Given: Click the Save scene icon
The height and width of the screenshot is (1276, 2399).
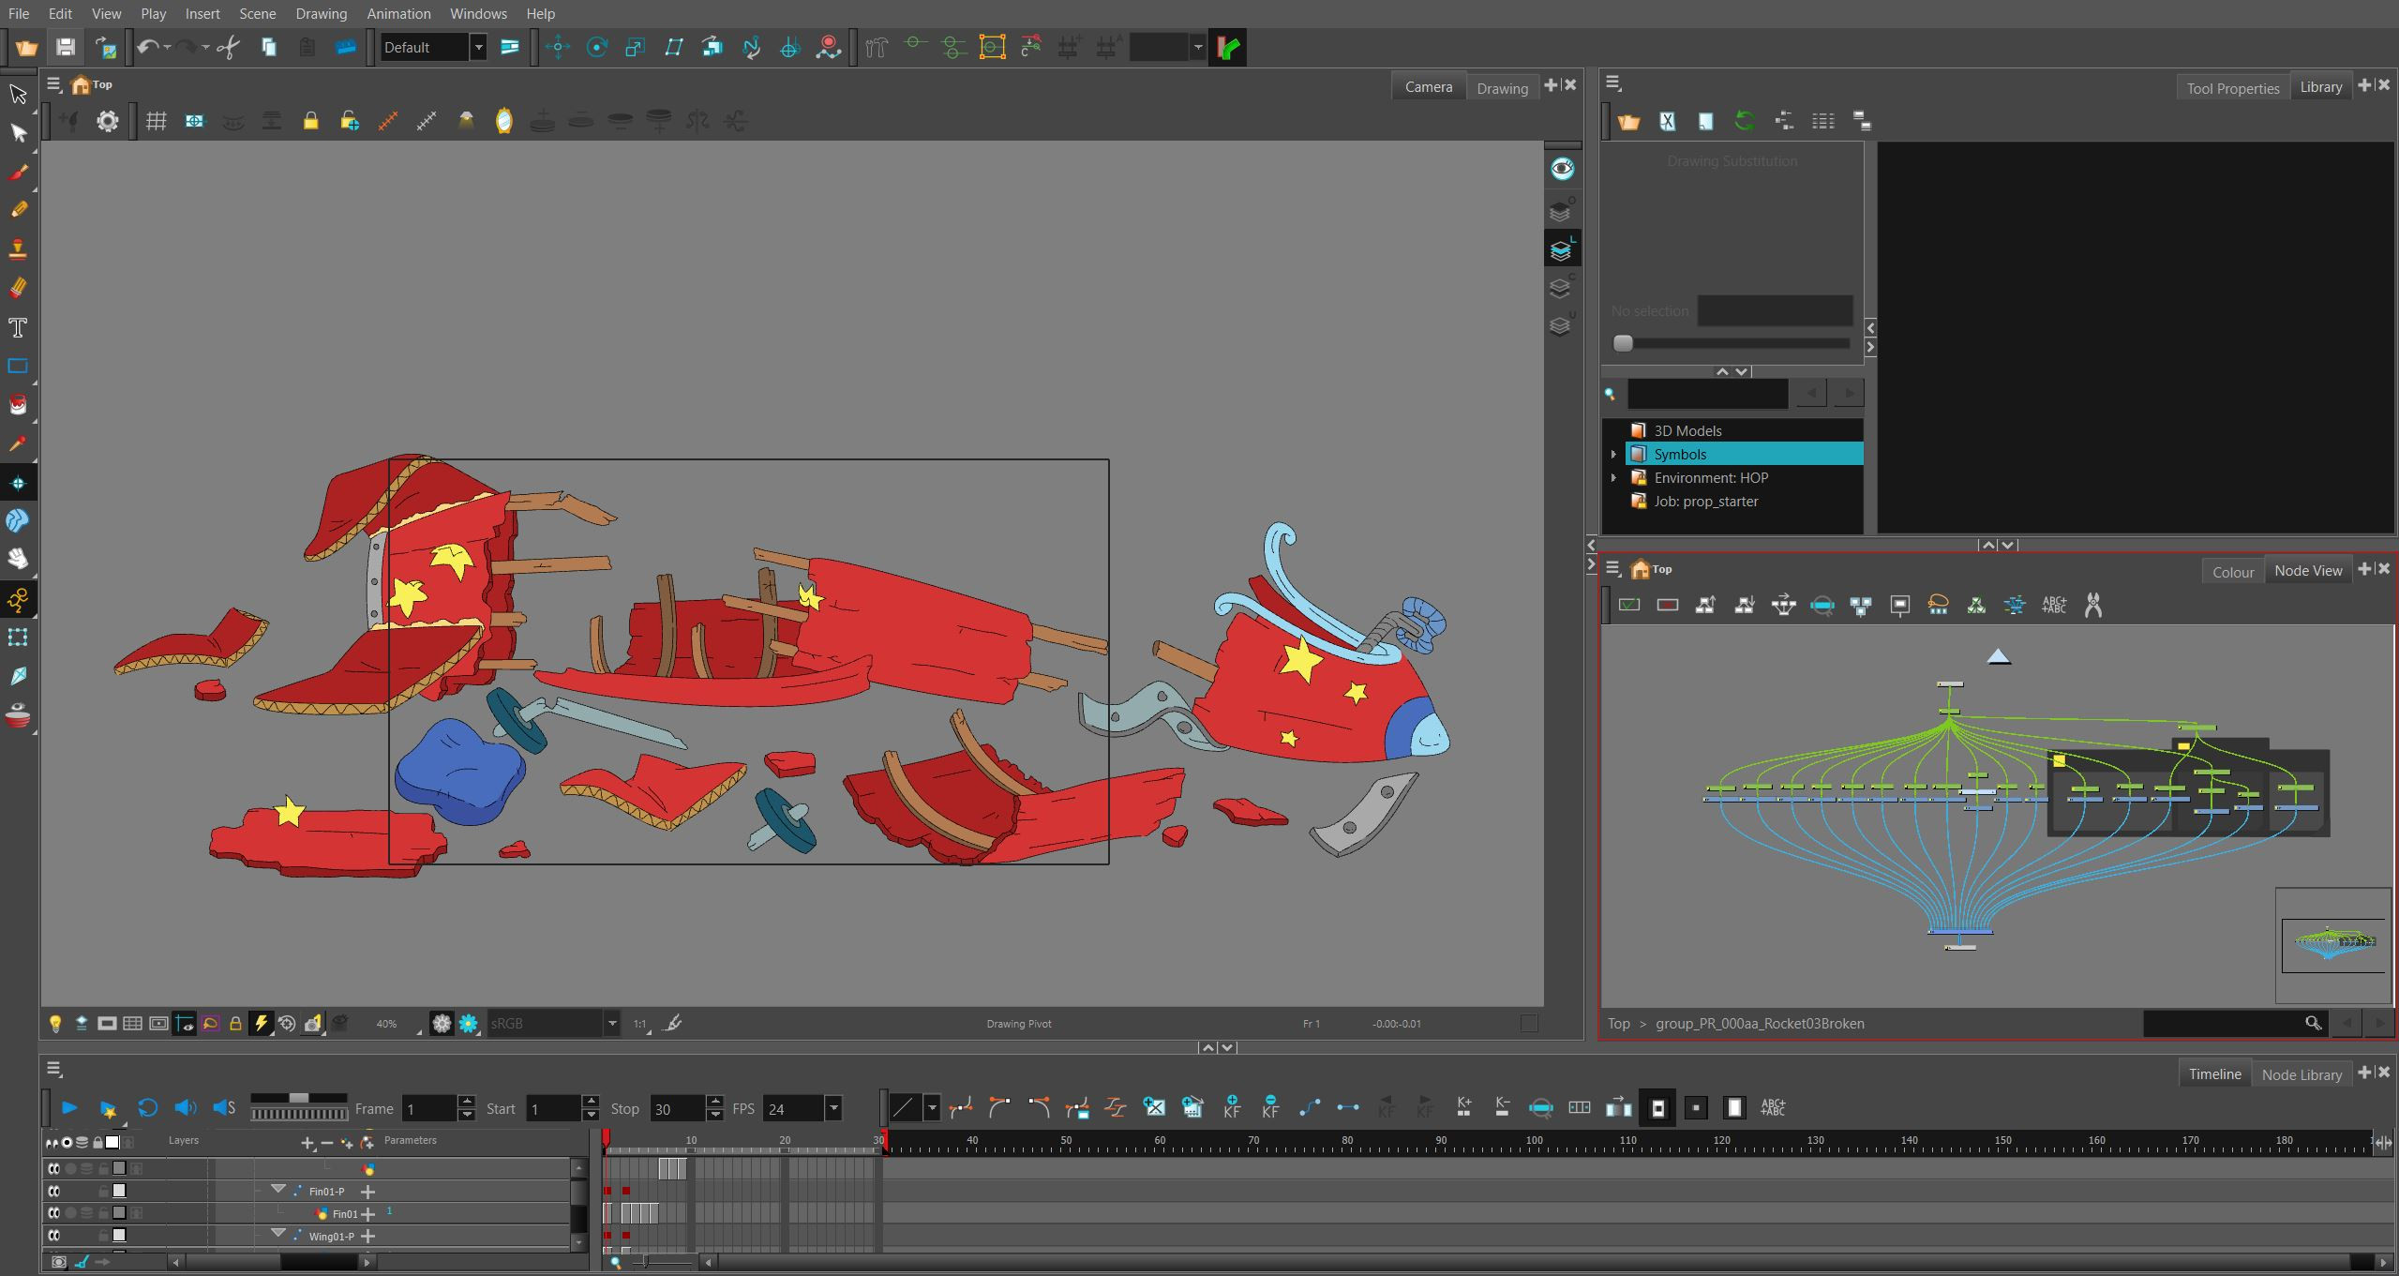Looking at the screenshot, I should [65, 47].
